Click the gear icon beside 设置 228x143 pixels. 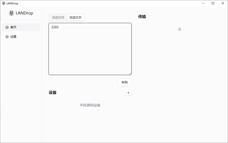click(x=7, y=37)
